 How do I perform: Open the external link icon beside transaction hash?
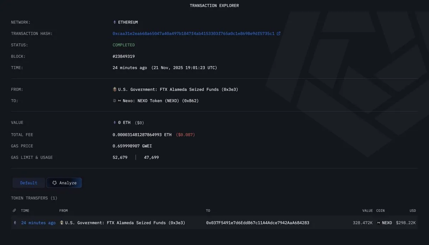pos(278,34)
